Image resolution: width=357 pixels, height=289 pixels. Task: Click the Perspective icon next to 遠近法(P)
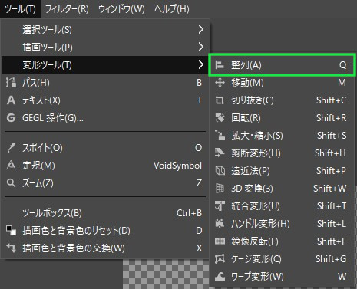click(220, 171)
